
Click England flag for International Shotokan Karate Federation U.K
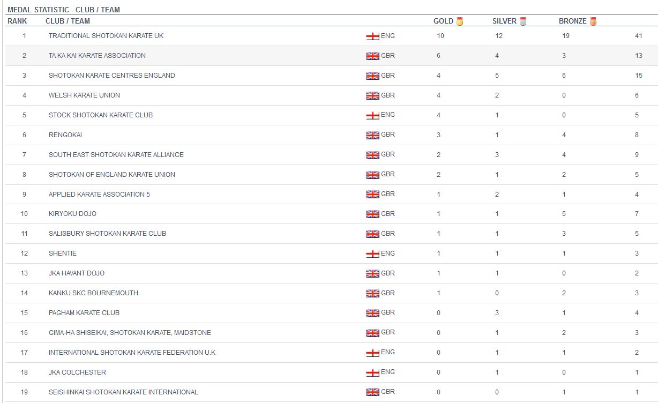point(372,353)
